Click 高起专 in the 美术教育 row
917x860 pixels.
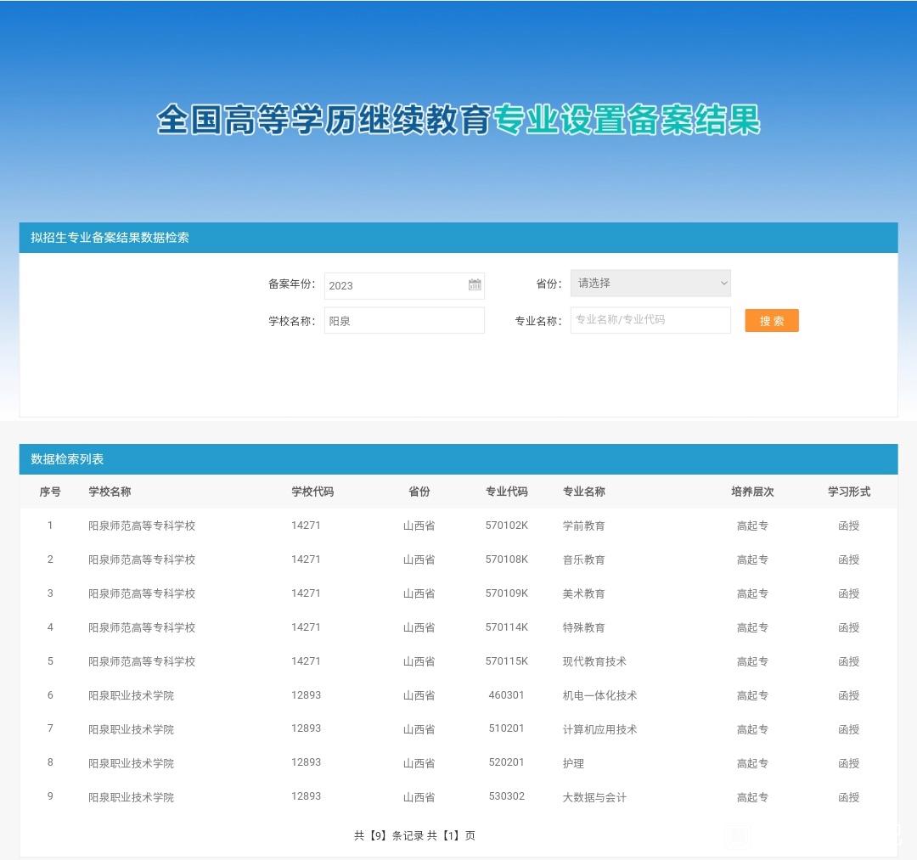(x=752, y=593)
